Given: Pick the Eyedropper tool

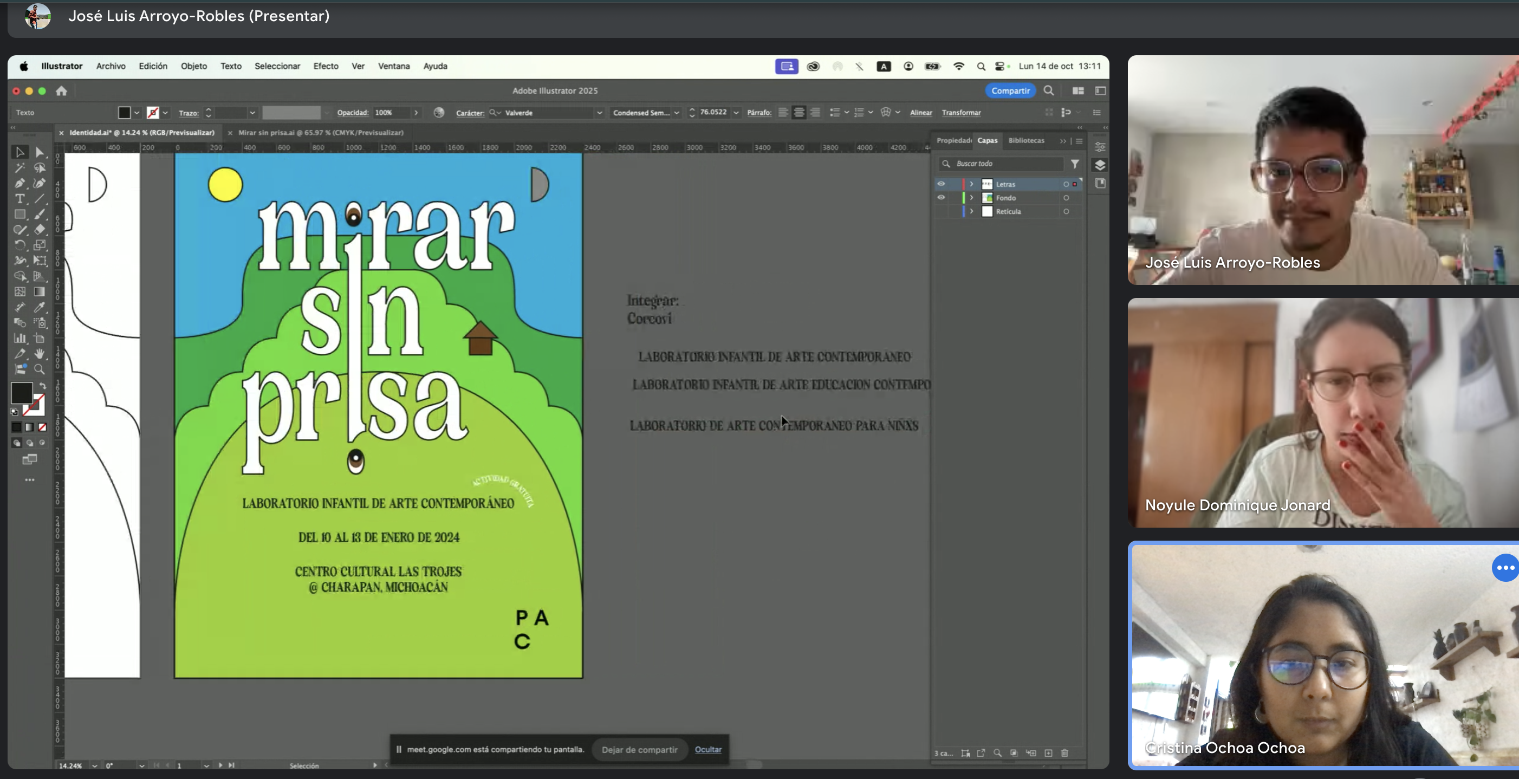Looking at the screenshot, I should 40,307.
